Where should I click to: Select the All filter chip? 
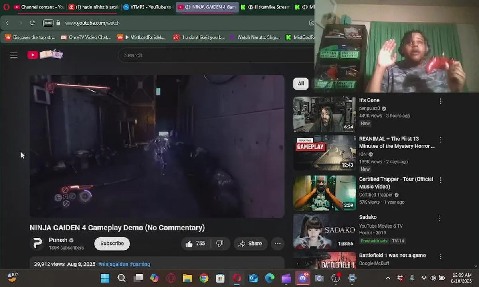click(301, 83)
